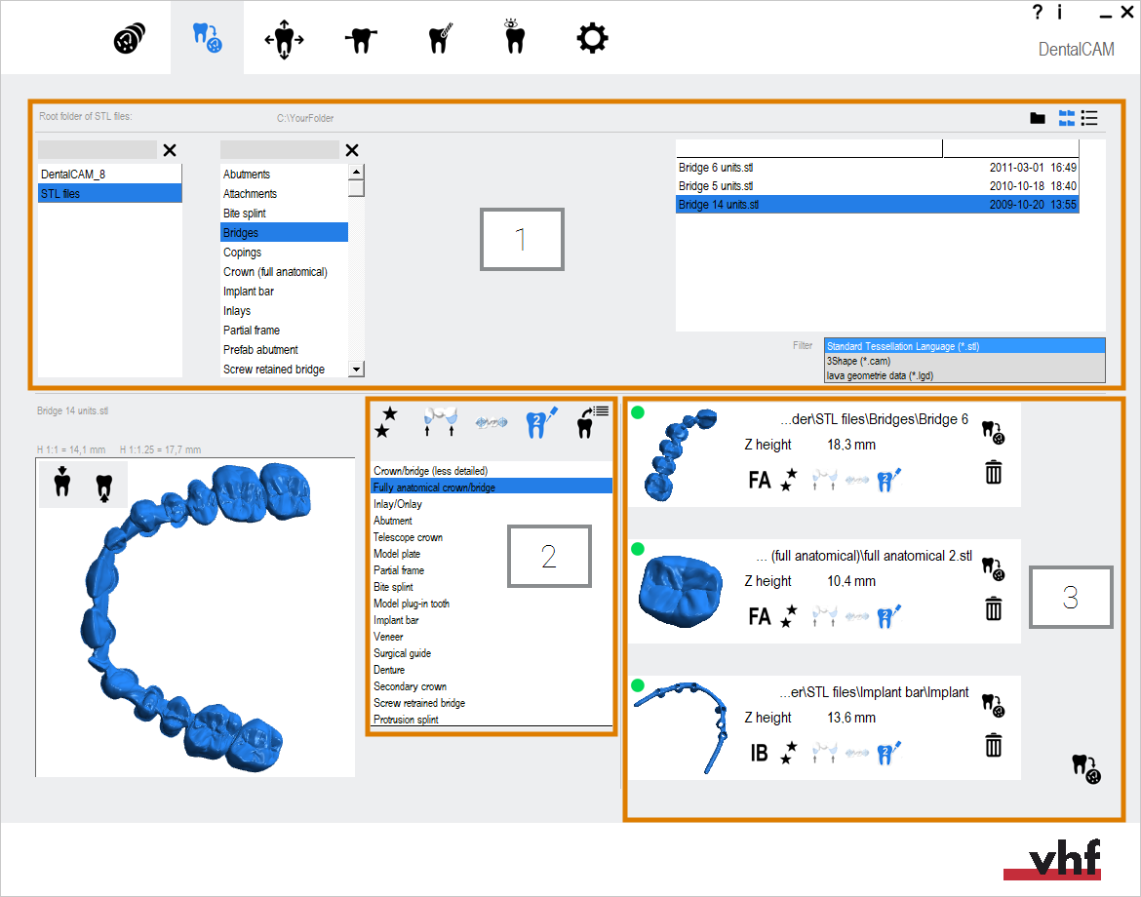The width and height of the screenshot is (1141, 897).
Task: Clear the first folder filter field
Action: [170, 150]
